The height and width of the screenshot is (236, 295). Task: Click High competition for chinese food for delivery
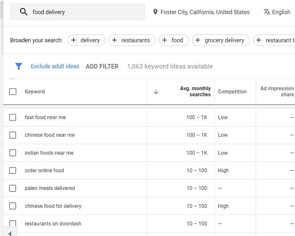coord(223,206)
